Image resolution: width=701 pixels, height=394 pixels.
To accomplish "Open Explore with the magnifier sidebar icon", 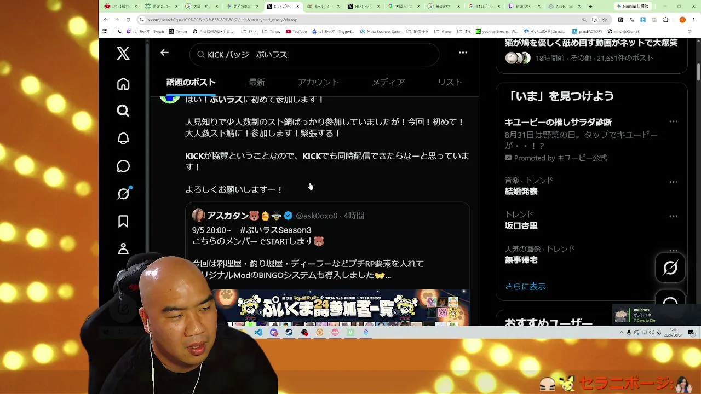I will coord(123,111).
